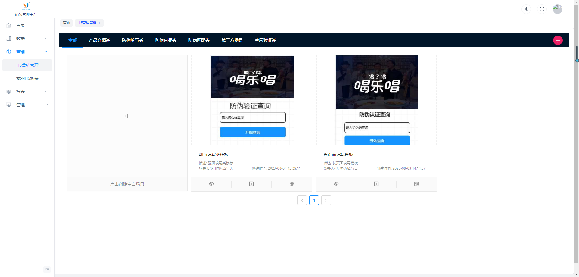
Task: Open the user avatar menu
Action: 558,9
